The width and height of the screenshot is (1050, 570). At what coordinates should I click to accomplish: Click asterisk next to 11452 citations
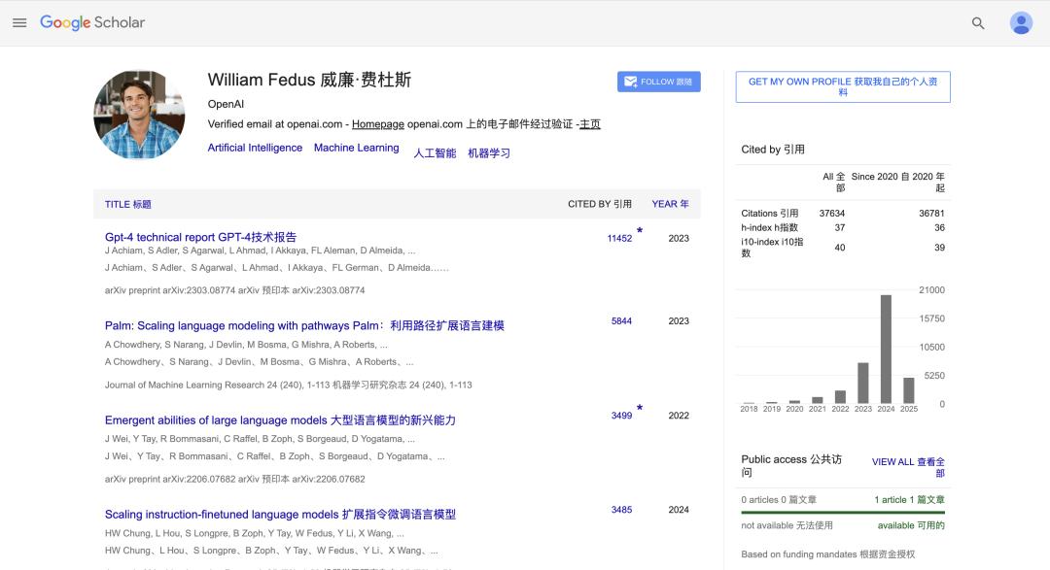point(640,231)
